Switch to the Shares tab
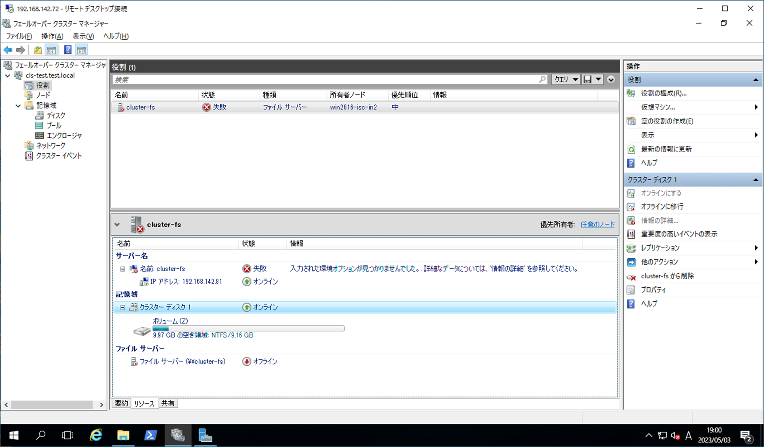764x447 pixels. (168, 403)
